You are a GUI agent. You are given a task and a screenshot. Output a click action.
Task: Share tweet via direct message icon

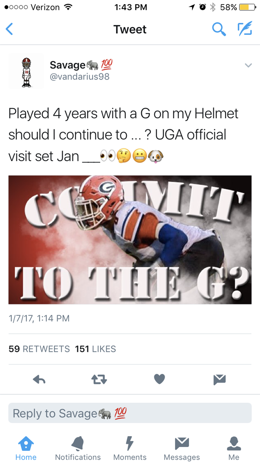219,380
